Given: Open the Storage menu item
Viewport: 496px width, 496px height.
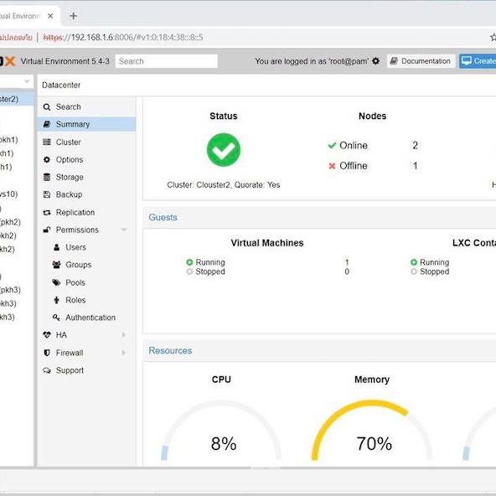Looking at the screenshot, I should tap(86, 177).
